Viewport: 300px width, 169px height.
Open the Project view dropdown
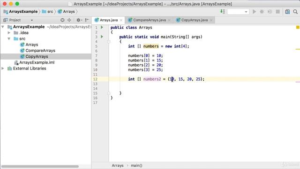[32, 20]
